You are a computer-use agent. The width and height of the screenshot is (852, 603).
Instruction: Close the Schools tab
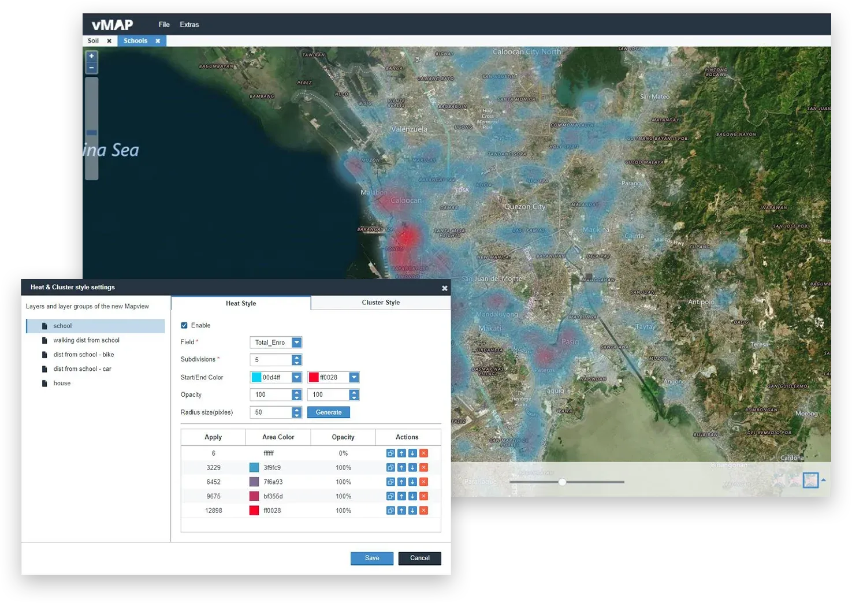click(158, 41)
